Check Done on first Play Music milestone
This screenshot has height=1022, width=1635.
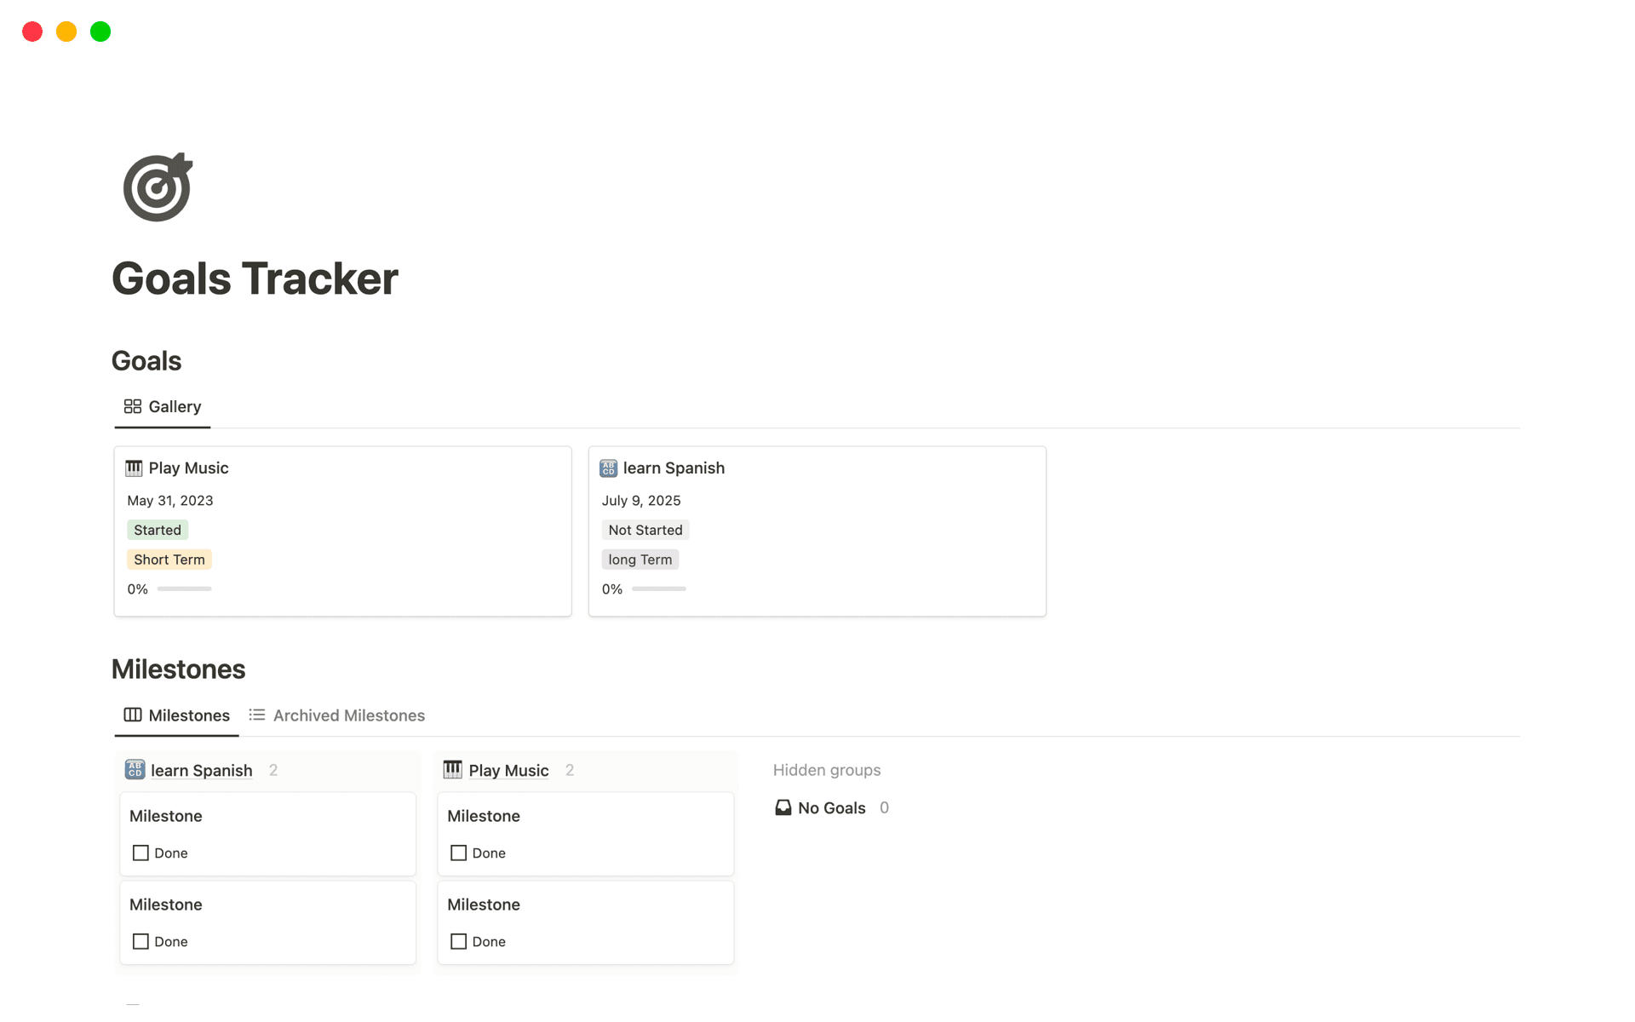click(x=458, y=853)
